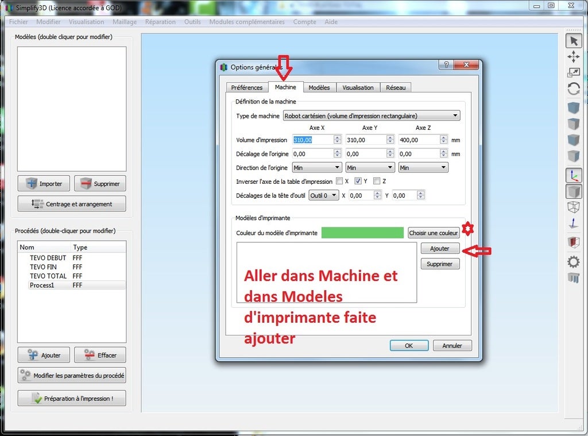
Task: Open the Type de machine dropdown
Action: (x=372, y=115)
